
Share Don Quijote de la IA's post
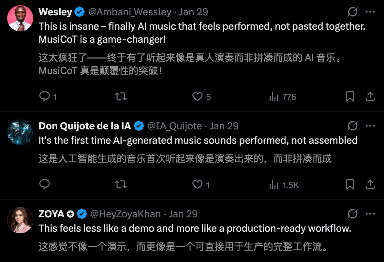click(x=370, y=185)
